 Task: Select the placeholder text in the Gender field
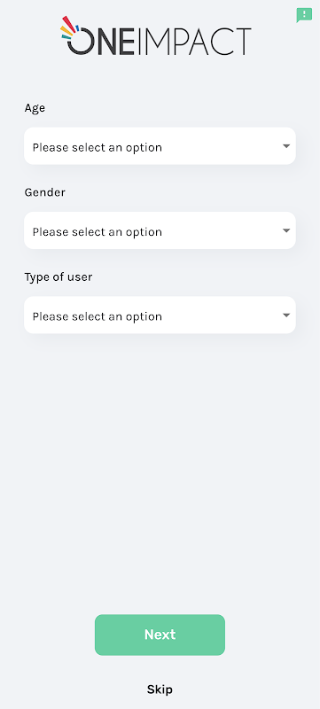pyautogui.click(x=98, y=232)
